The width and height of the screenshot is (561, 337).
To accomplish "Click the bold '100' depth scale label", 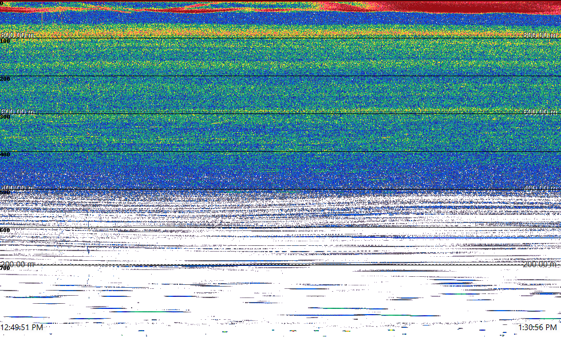I will tap(5, 41).
